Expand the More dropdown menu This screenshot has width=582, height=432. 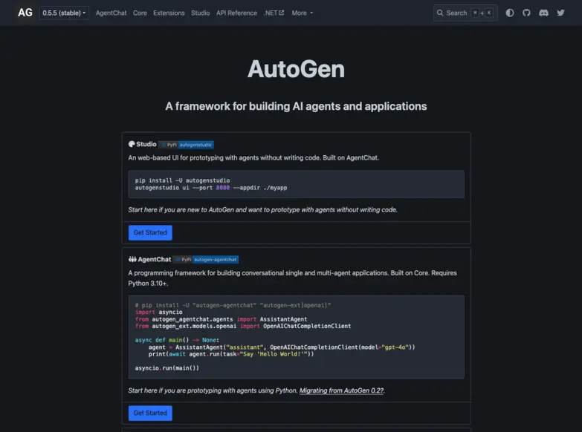[x=302, y=13]
